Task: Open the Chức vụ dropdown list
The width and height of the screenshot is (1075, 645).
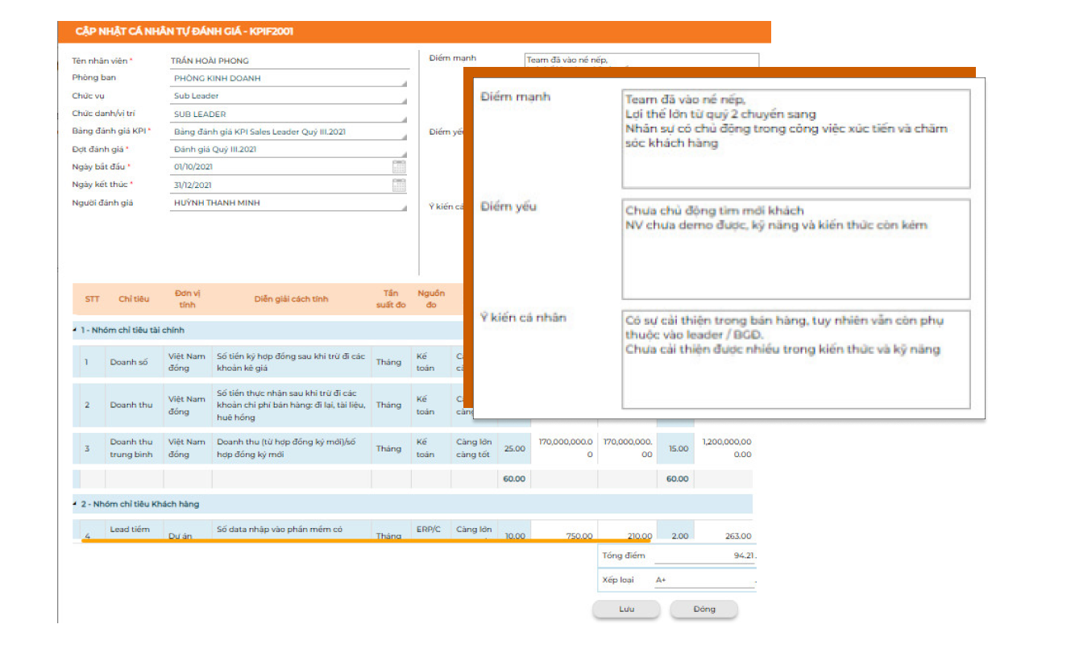Action: pos(404,100)
